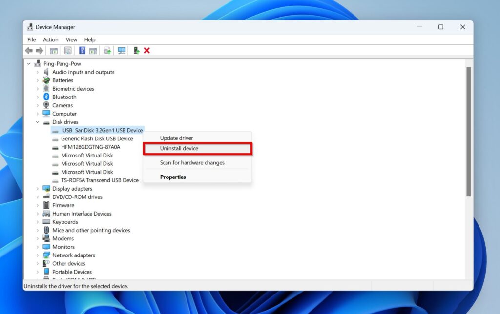Expand the Network adapters node
Screen dimensions: 500x314
pyautogui.click(x=38, y=255)
